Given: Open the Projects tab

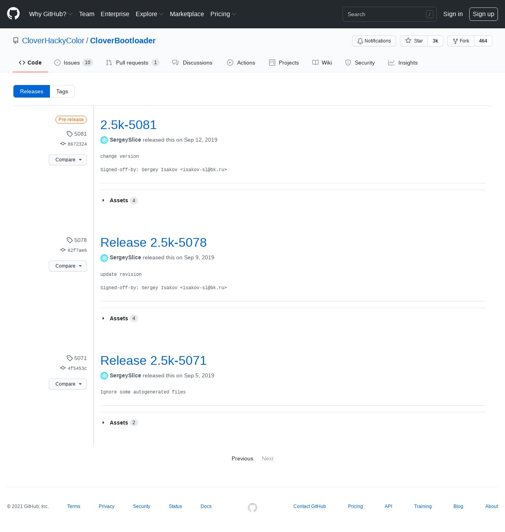Looking at the screenshot, I should 284,63.
